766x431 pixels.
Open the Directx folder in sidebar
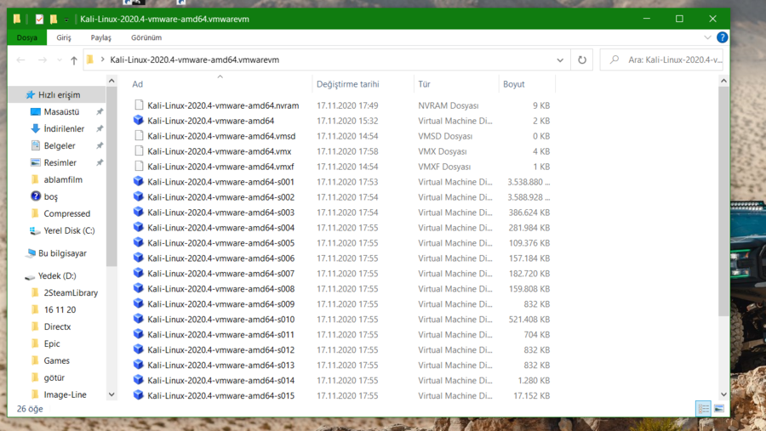click(x=57, y=326)
